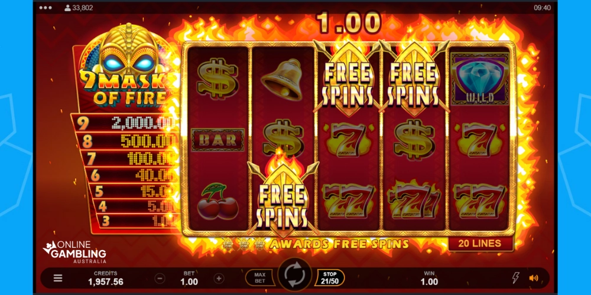Viewport: 591px width, 295px height.
Task: Open the Online Gambling Australia logo link
Action: 74,252
